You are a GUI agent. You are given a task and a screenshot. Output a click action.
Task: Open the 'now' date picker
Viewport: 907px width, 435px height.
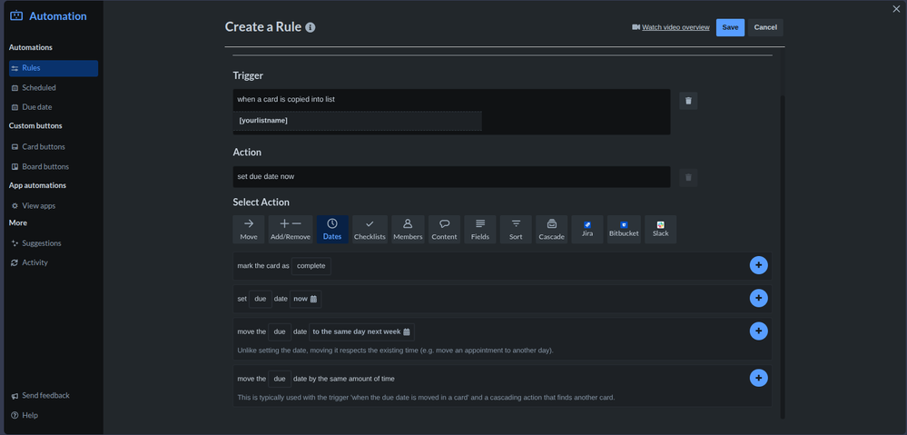[305, 299]
